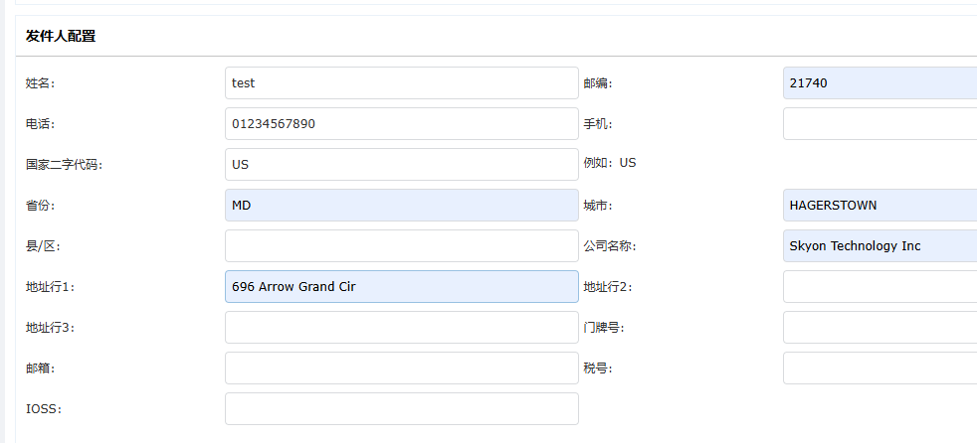Click the 公司名称 field with Skyon Technology Inc
The width and height of the screenshot is (977, 443).
coord(879,246)
